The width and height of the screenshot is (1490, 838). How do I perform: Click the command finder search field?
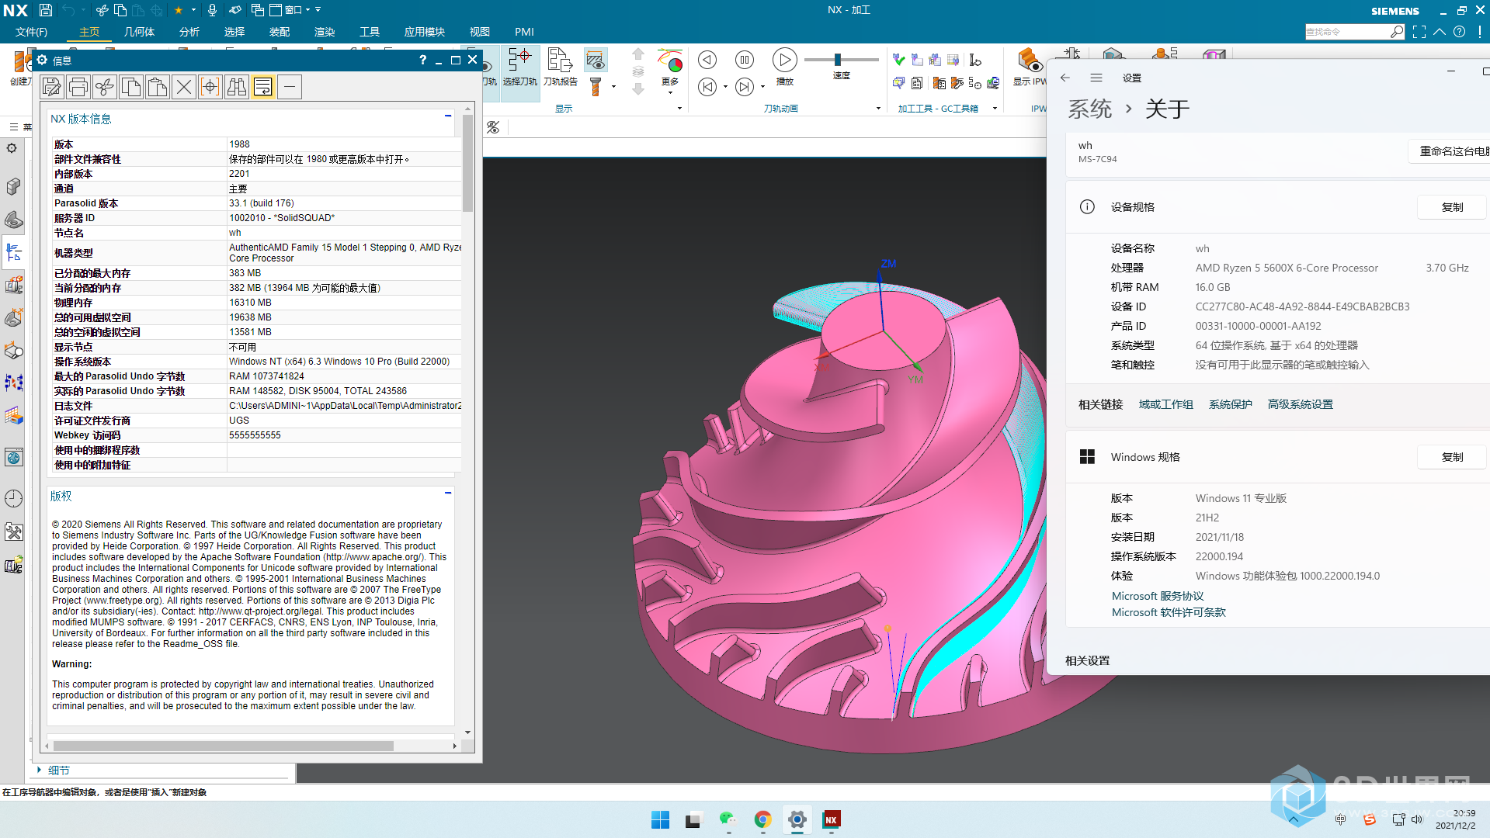point(1347,32)
